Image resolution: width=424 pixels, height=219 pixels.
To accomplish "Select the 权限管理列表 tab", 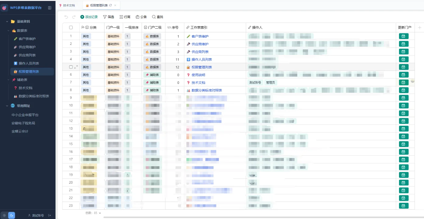I will 98,5.
